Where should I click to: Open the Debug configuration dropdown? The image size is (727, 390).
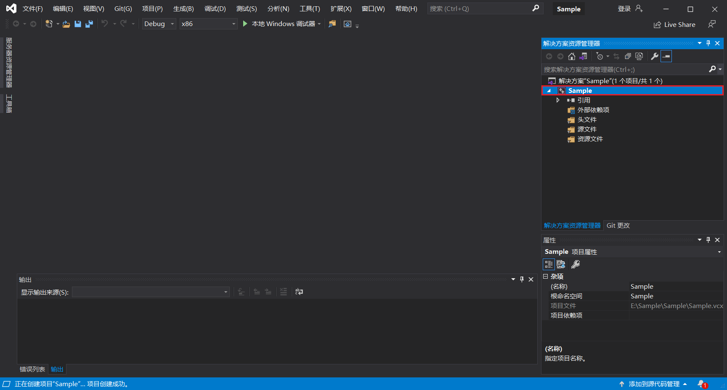(159, 24)
